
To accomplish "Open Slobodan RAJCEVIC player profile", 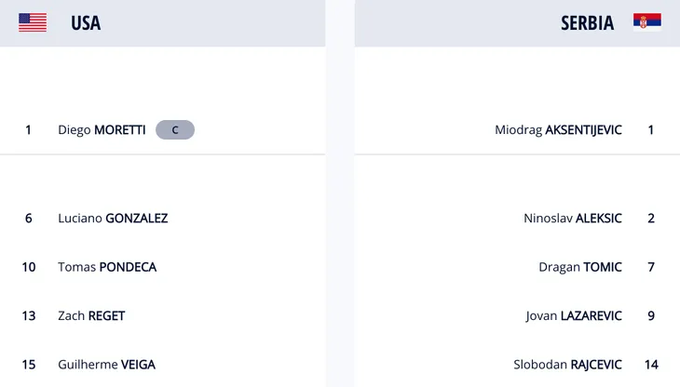I will click(567, 365).
